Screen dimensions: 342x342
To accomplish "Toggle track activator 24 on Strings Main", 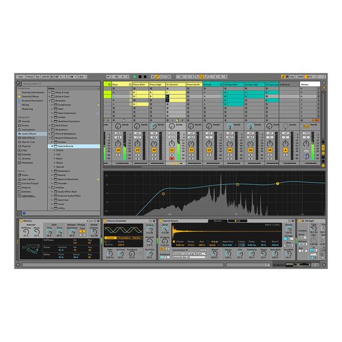I will [x=230, y=150].
